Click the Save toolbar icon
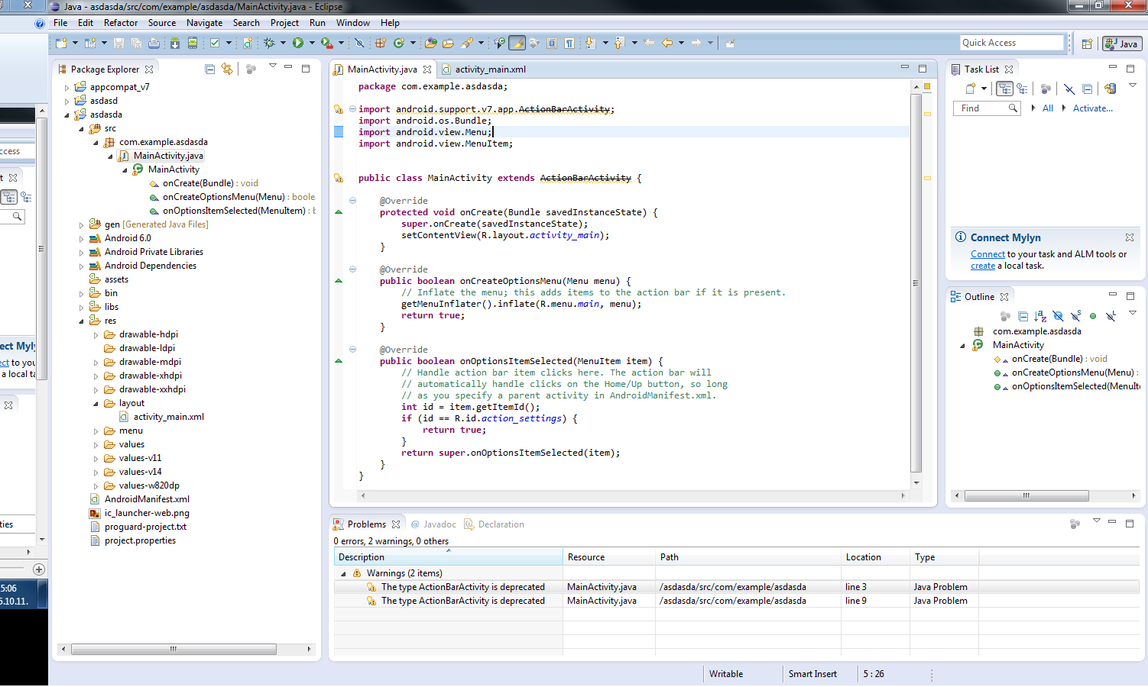This screenshot has height=687, width=1148. pyautogui.click(x=118, y=43)
